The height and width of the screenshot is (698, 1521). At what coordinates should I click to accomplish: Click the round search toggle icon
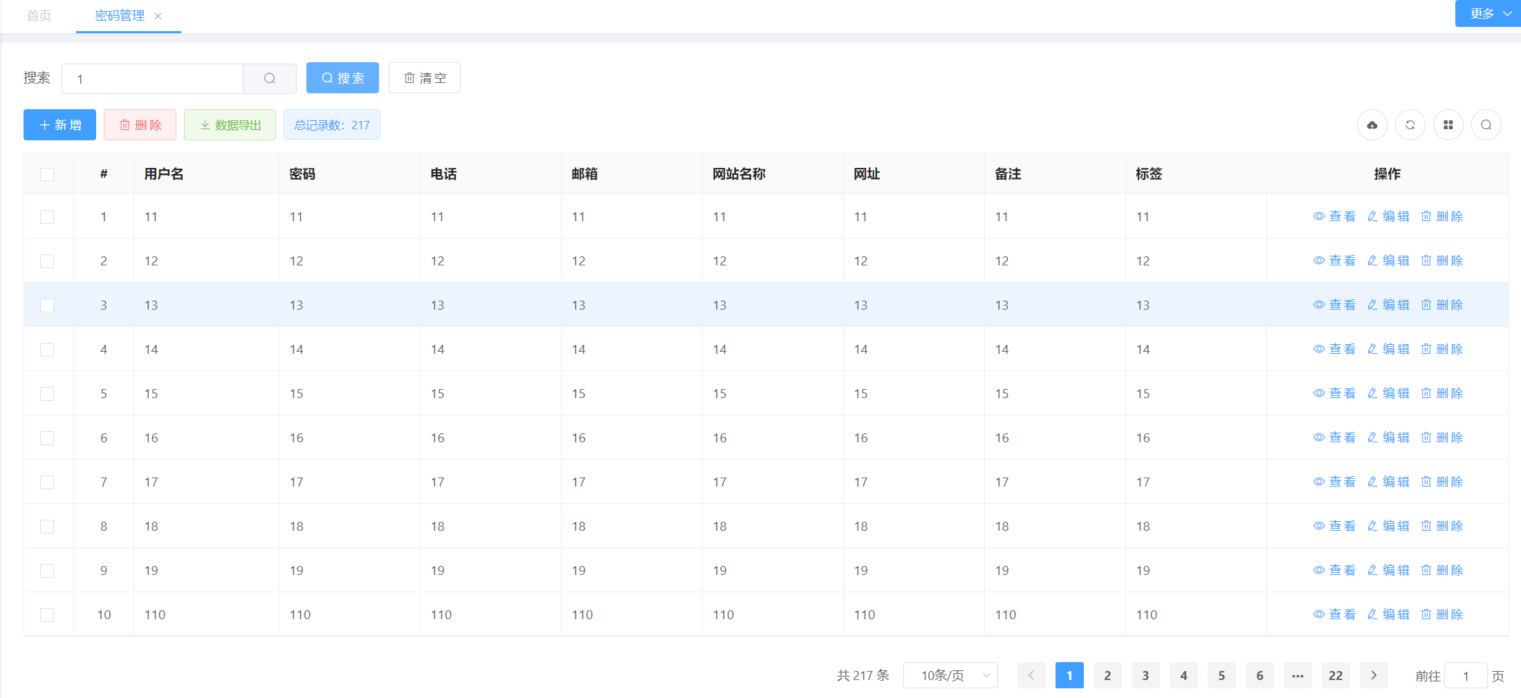[1486, 125]
